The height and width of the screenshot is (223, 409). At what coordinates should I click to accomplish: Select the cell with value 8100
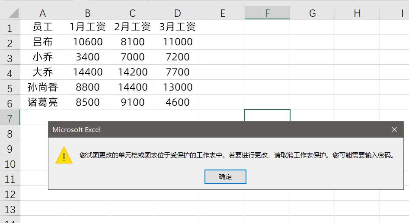(132, 42)
